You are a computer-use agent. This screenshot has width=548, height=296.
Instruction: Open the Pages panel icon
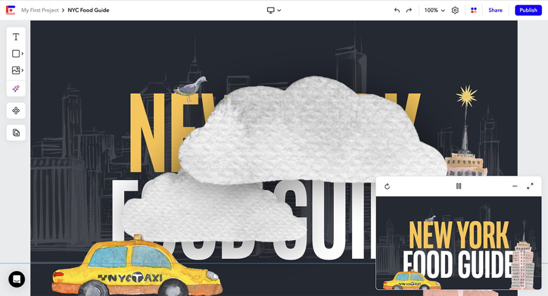(x=16, y=133)
